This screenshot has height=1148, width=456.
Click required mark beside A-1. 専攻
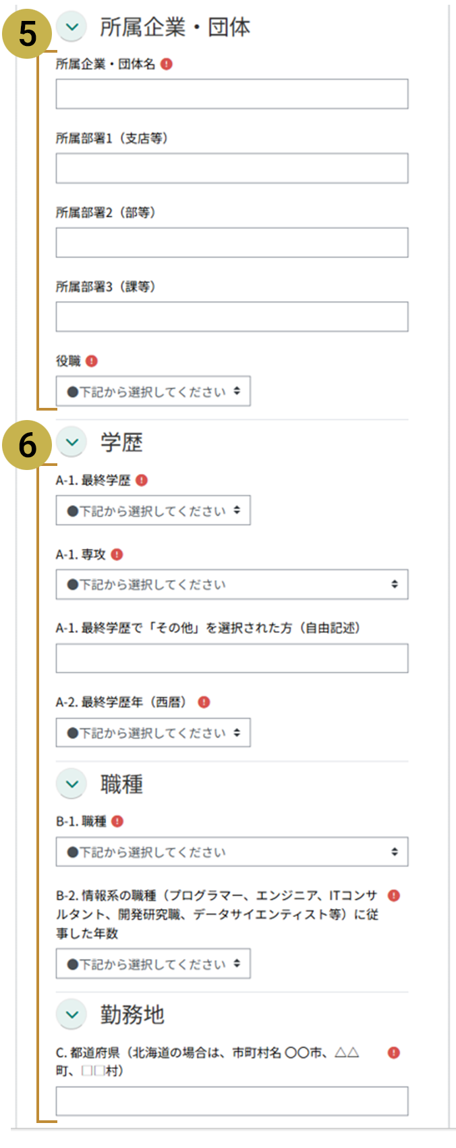pos(117,554)
